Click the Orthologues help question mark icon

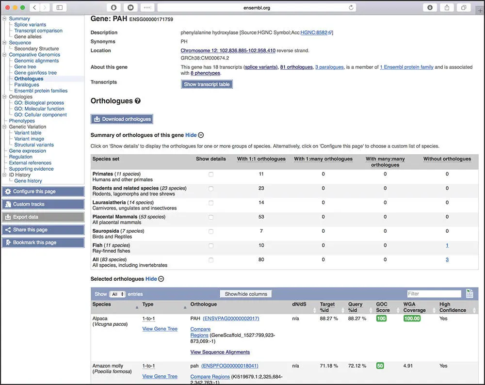[138, 101]
